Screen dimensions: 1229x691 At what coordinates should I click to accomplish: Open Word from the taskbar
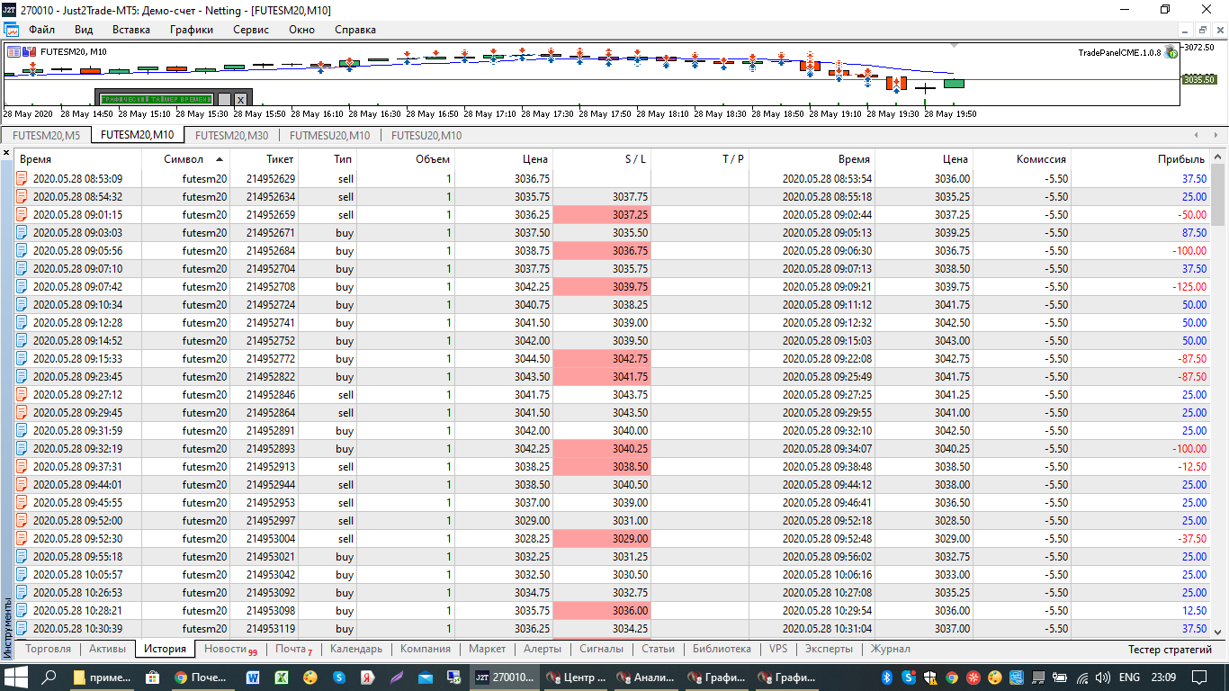pos(252,677)
